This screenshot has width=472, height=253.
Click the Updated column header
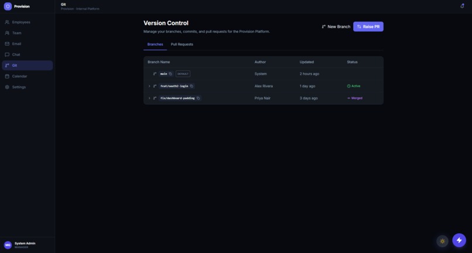pos(307,62)
